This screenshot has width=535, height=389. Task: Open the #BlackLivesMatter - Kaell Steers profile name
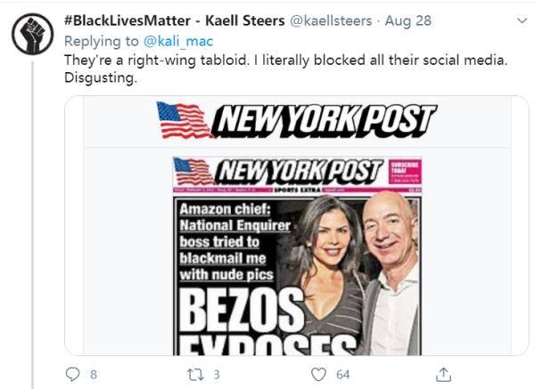[x=176, y=19]
